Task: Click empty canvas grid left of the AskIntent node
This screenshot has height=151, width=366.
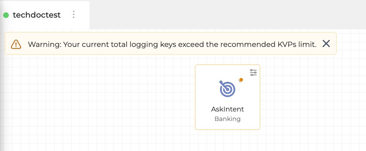Action: (106, 99)
